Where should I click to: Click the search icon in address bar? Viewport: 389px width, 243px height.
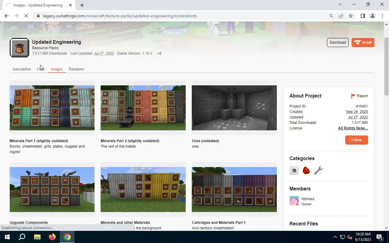pyautogui.click(x=331, y=16)
